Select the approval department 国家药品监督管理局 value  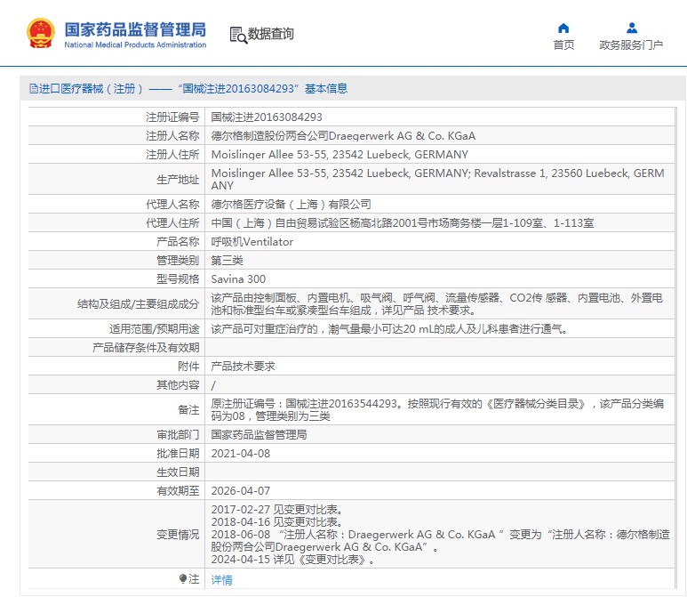(x=259, y=435)
